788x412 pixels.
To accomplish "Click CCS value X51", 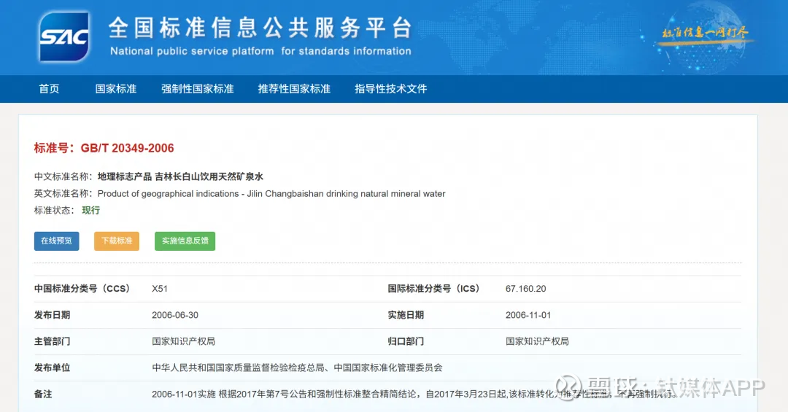I will 160,289.
